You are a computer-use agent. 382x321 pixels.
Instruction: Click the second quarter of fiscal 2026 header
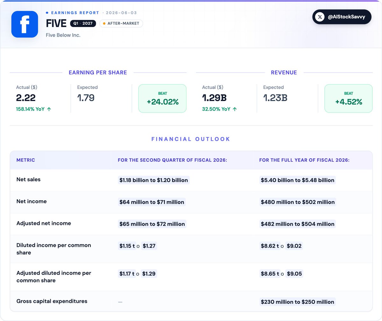[173, 160]
